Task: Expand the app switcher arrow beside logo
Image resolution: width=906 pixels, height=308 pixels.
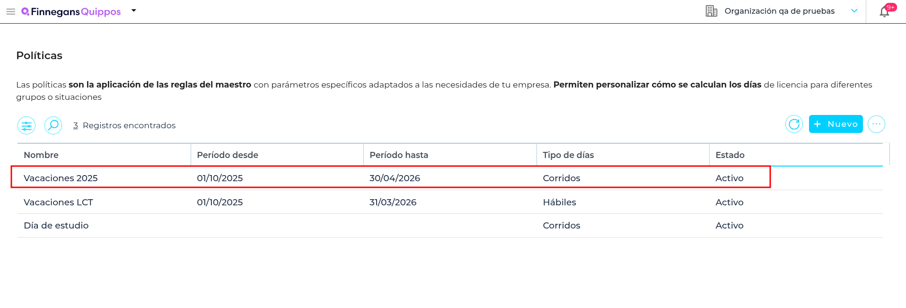Action: pyautogui.click(x=134, y=10)
